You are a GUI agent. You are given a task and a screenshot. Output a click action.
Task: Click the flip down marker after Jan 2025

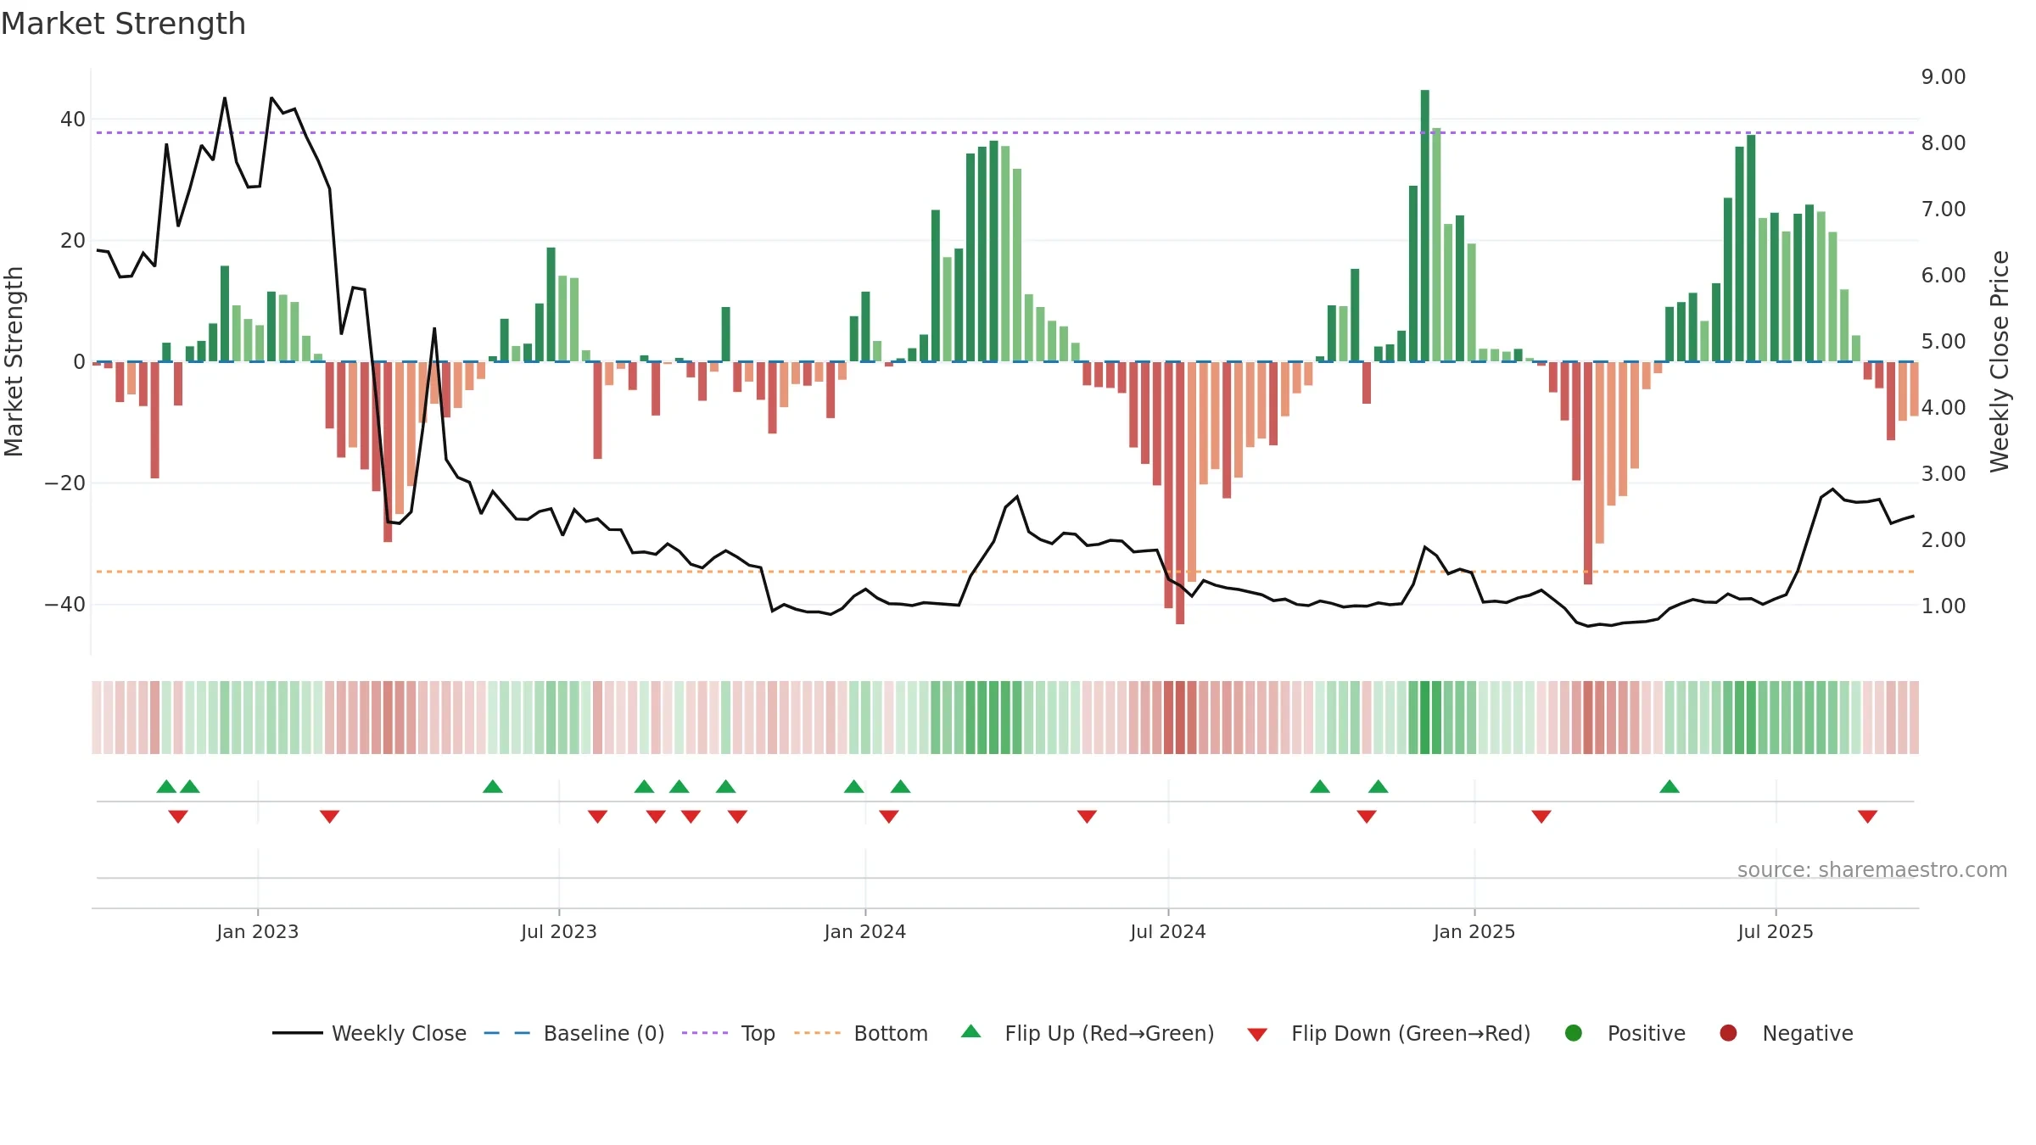(x=1541, y=817)
